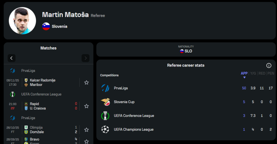Sort stats by the APP column arrow

pyautogui.click(x=244, y=77)
